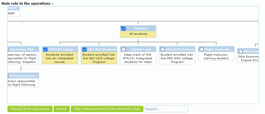The width and height of the screenshot is (265, 114).
Task: Click the 'All students' description box
Action: (138, 34)
